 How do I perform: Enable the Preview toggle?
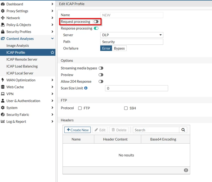point(101,75)
